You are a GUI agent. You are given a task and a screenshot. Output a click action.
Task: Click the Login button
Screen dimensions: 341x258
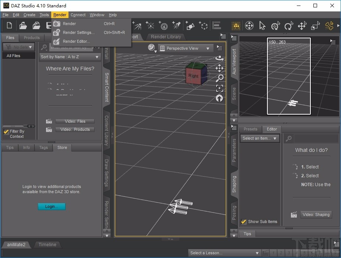52,206
